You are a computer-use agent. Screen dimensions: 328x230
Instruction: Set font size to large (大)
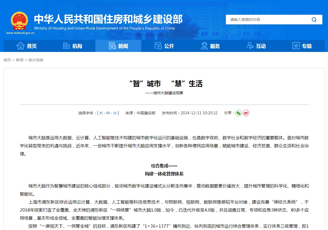coord(101,113)
